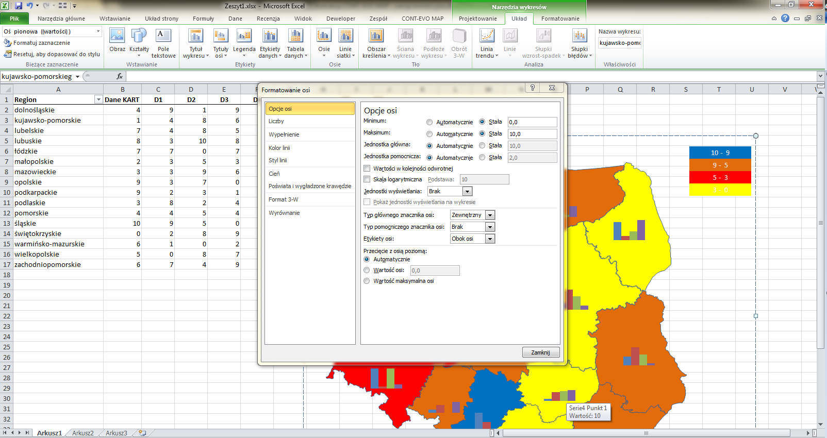The width and height of the screenshot is (827, 438).
Task: Open Customize Quick Access Toolbar dropdown
Action: [75, 6]
